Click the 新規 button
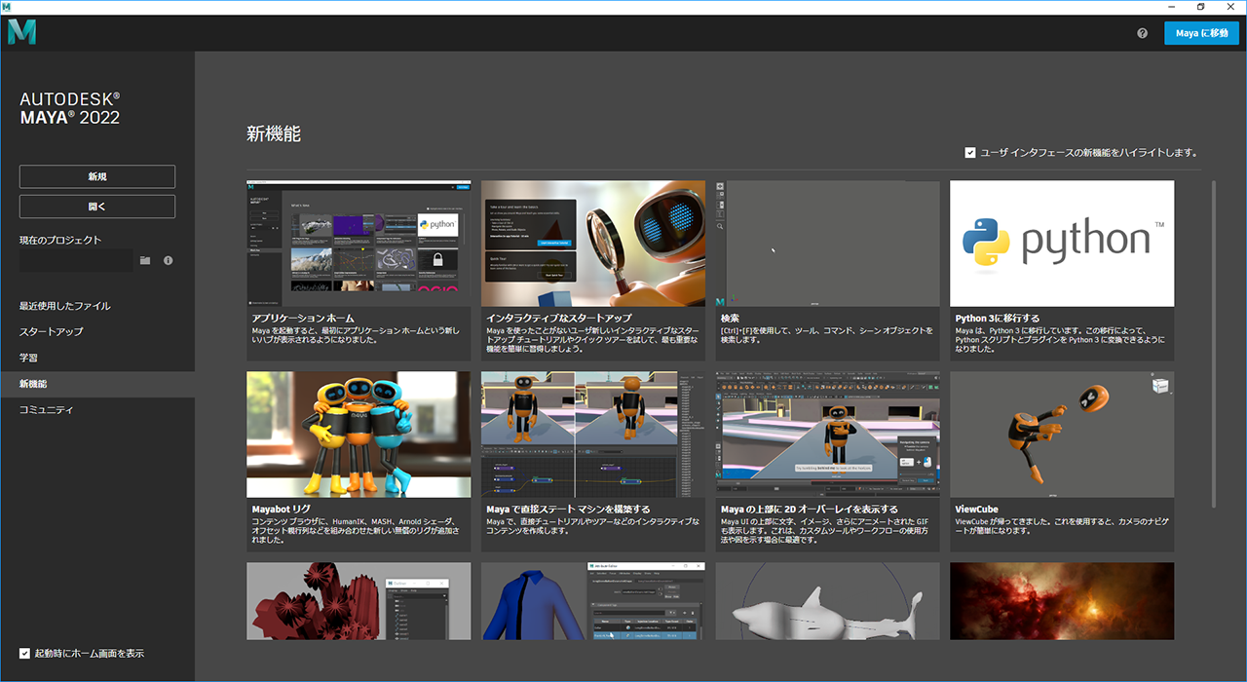The image size is (1247, 682). [x=97, y=176]
